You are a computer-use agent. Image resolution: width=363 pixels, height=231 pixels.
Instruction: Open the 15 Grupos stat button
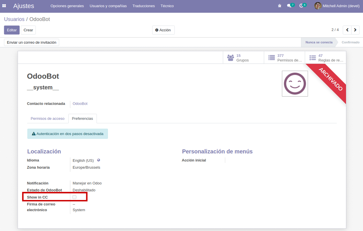(243, 58)
